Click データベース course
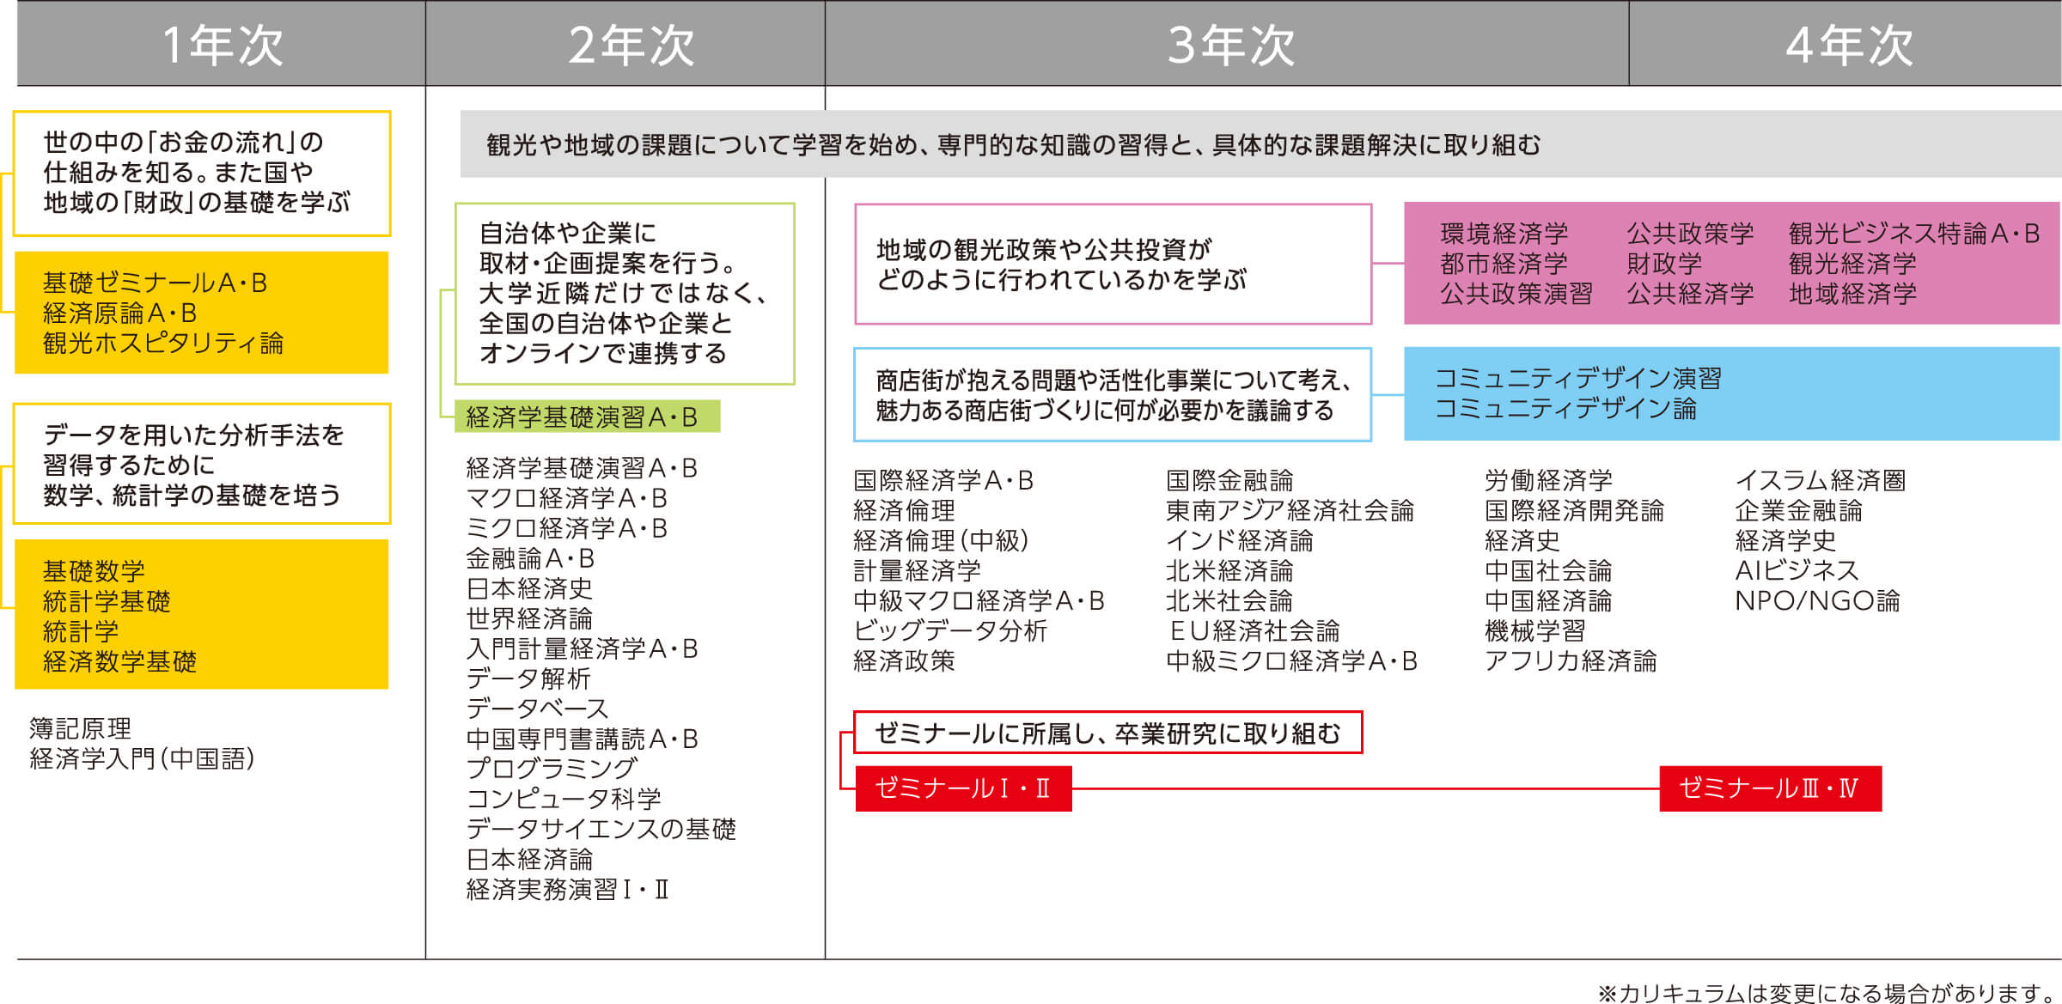The width and height of the screenshot is (2062, 1004). click(x=538, y=709)
